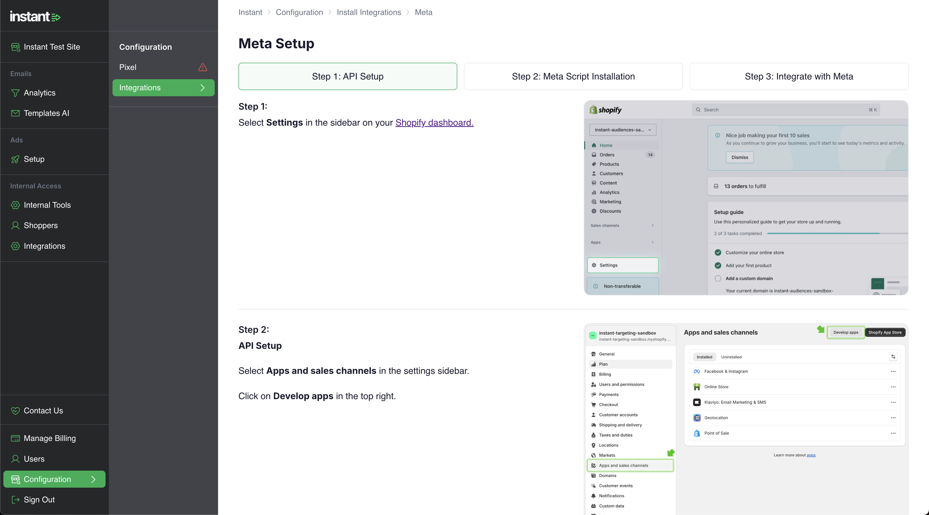Click the Install Integrations breadcrumb
Viewport: 929px width, 515px height.
[369, 12]
